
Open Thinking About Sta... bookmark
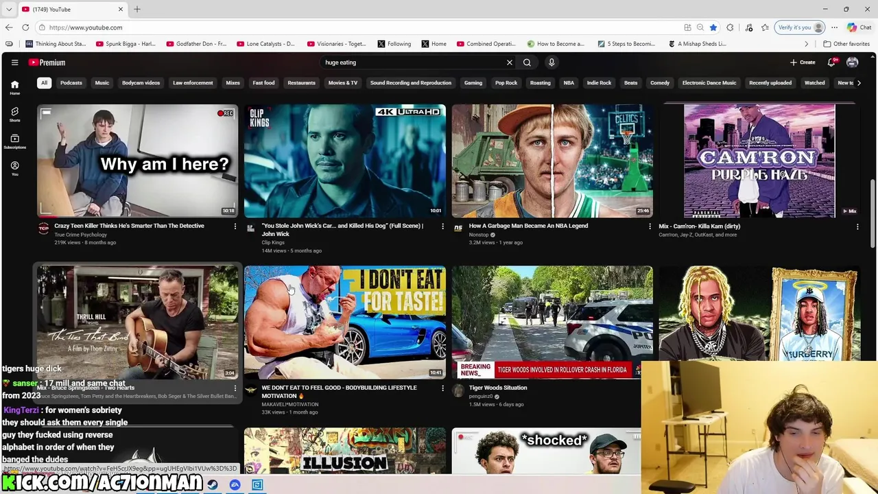(x=56, y=44)
